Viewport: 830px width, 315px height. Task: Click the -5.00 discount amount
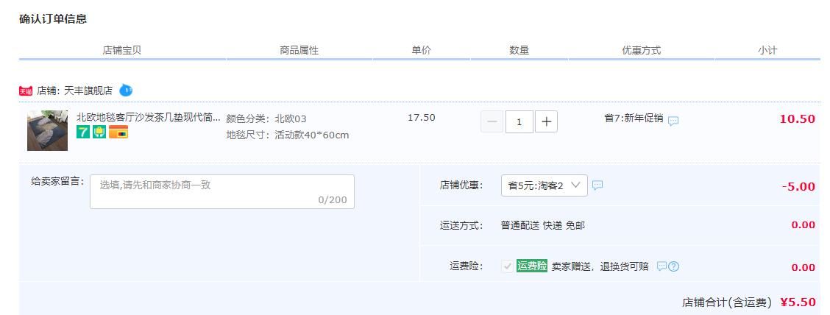[798, 186]
